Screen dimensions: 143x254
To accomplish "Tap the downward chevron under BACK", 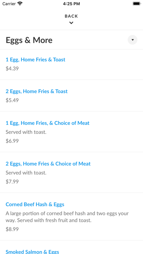I will point(71,23).
